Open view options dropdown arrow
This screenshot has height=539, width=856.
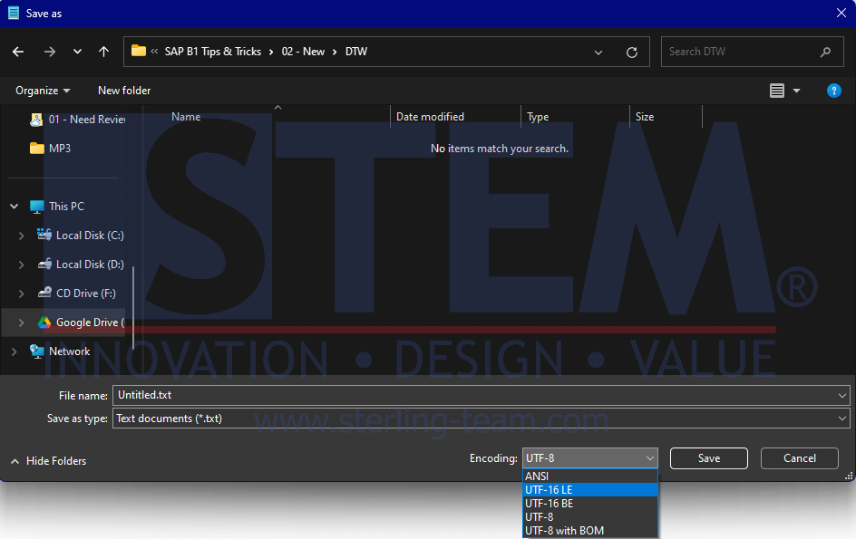pyautogui.click(x=796, y=91)
